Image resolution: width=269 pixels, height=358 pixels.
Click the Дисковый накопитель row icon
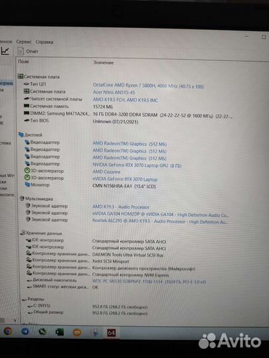[29, 280]
